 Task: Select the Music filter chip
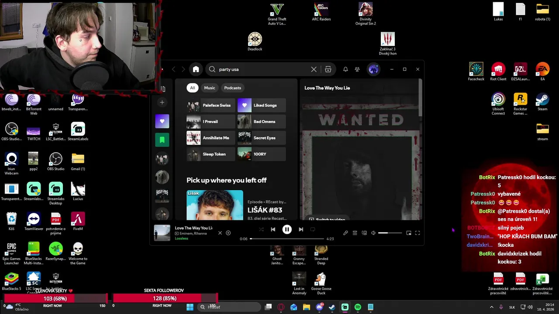(x=210, y=88)
